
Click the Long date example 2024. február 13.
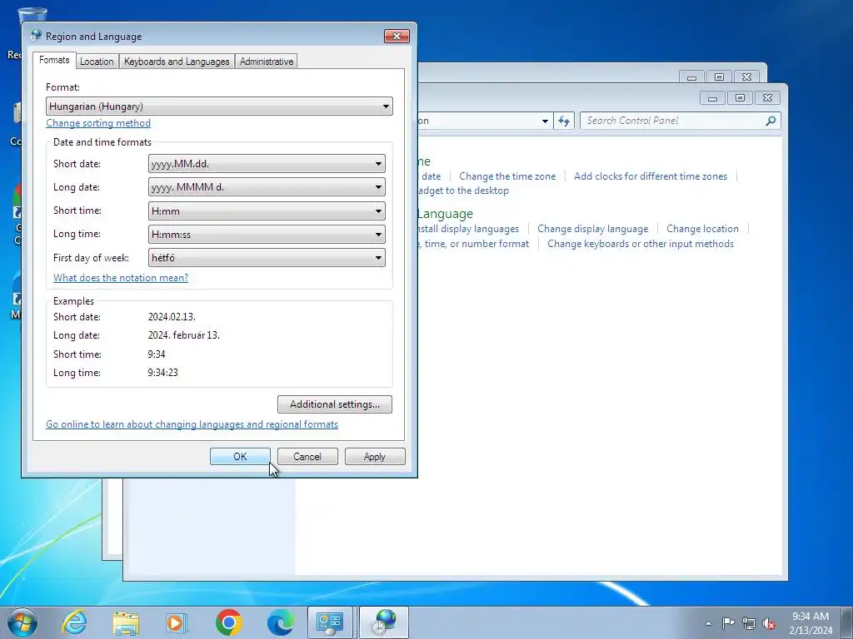tap(184, 335)
